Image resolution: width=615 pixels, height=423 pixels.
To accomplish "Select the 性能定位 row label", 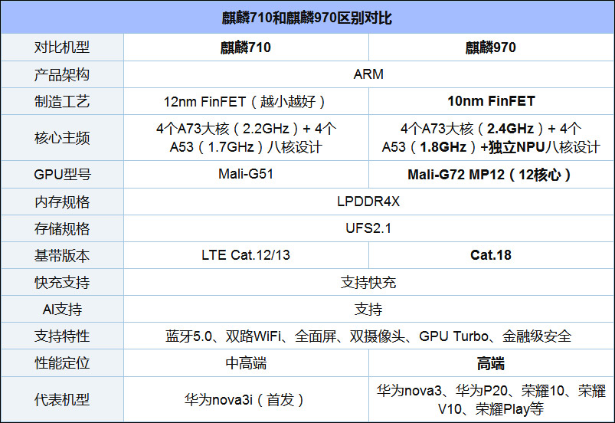I will point(62,363).
